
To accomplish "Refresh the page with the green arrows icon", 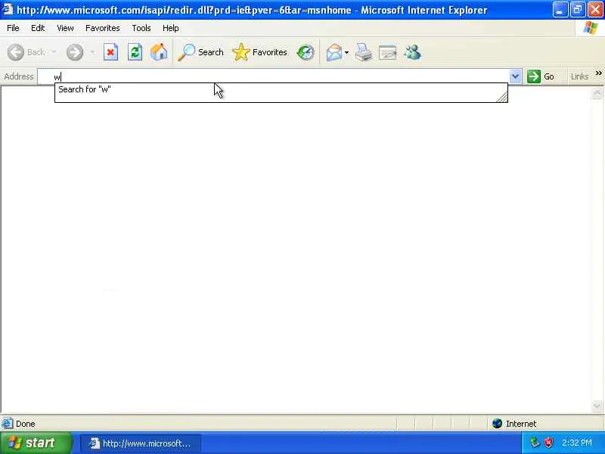I will click(135, 52).
